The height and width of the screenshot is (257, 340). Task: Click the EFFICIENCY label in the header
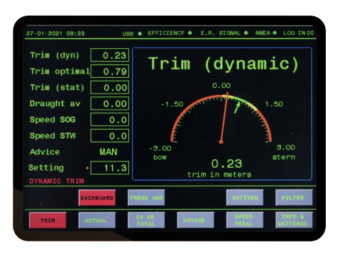[x=166, y=33]
